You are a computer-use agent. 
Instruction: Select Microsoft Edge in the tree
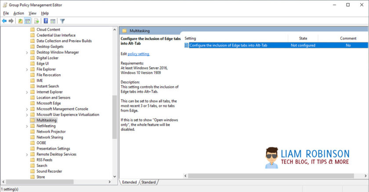click(x=48, y=103)
